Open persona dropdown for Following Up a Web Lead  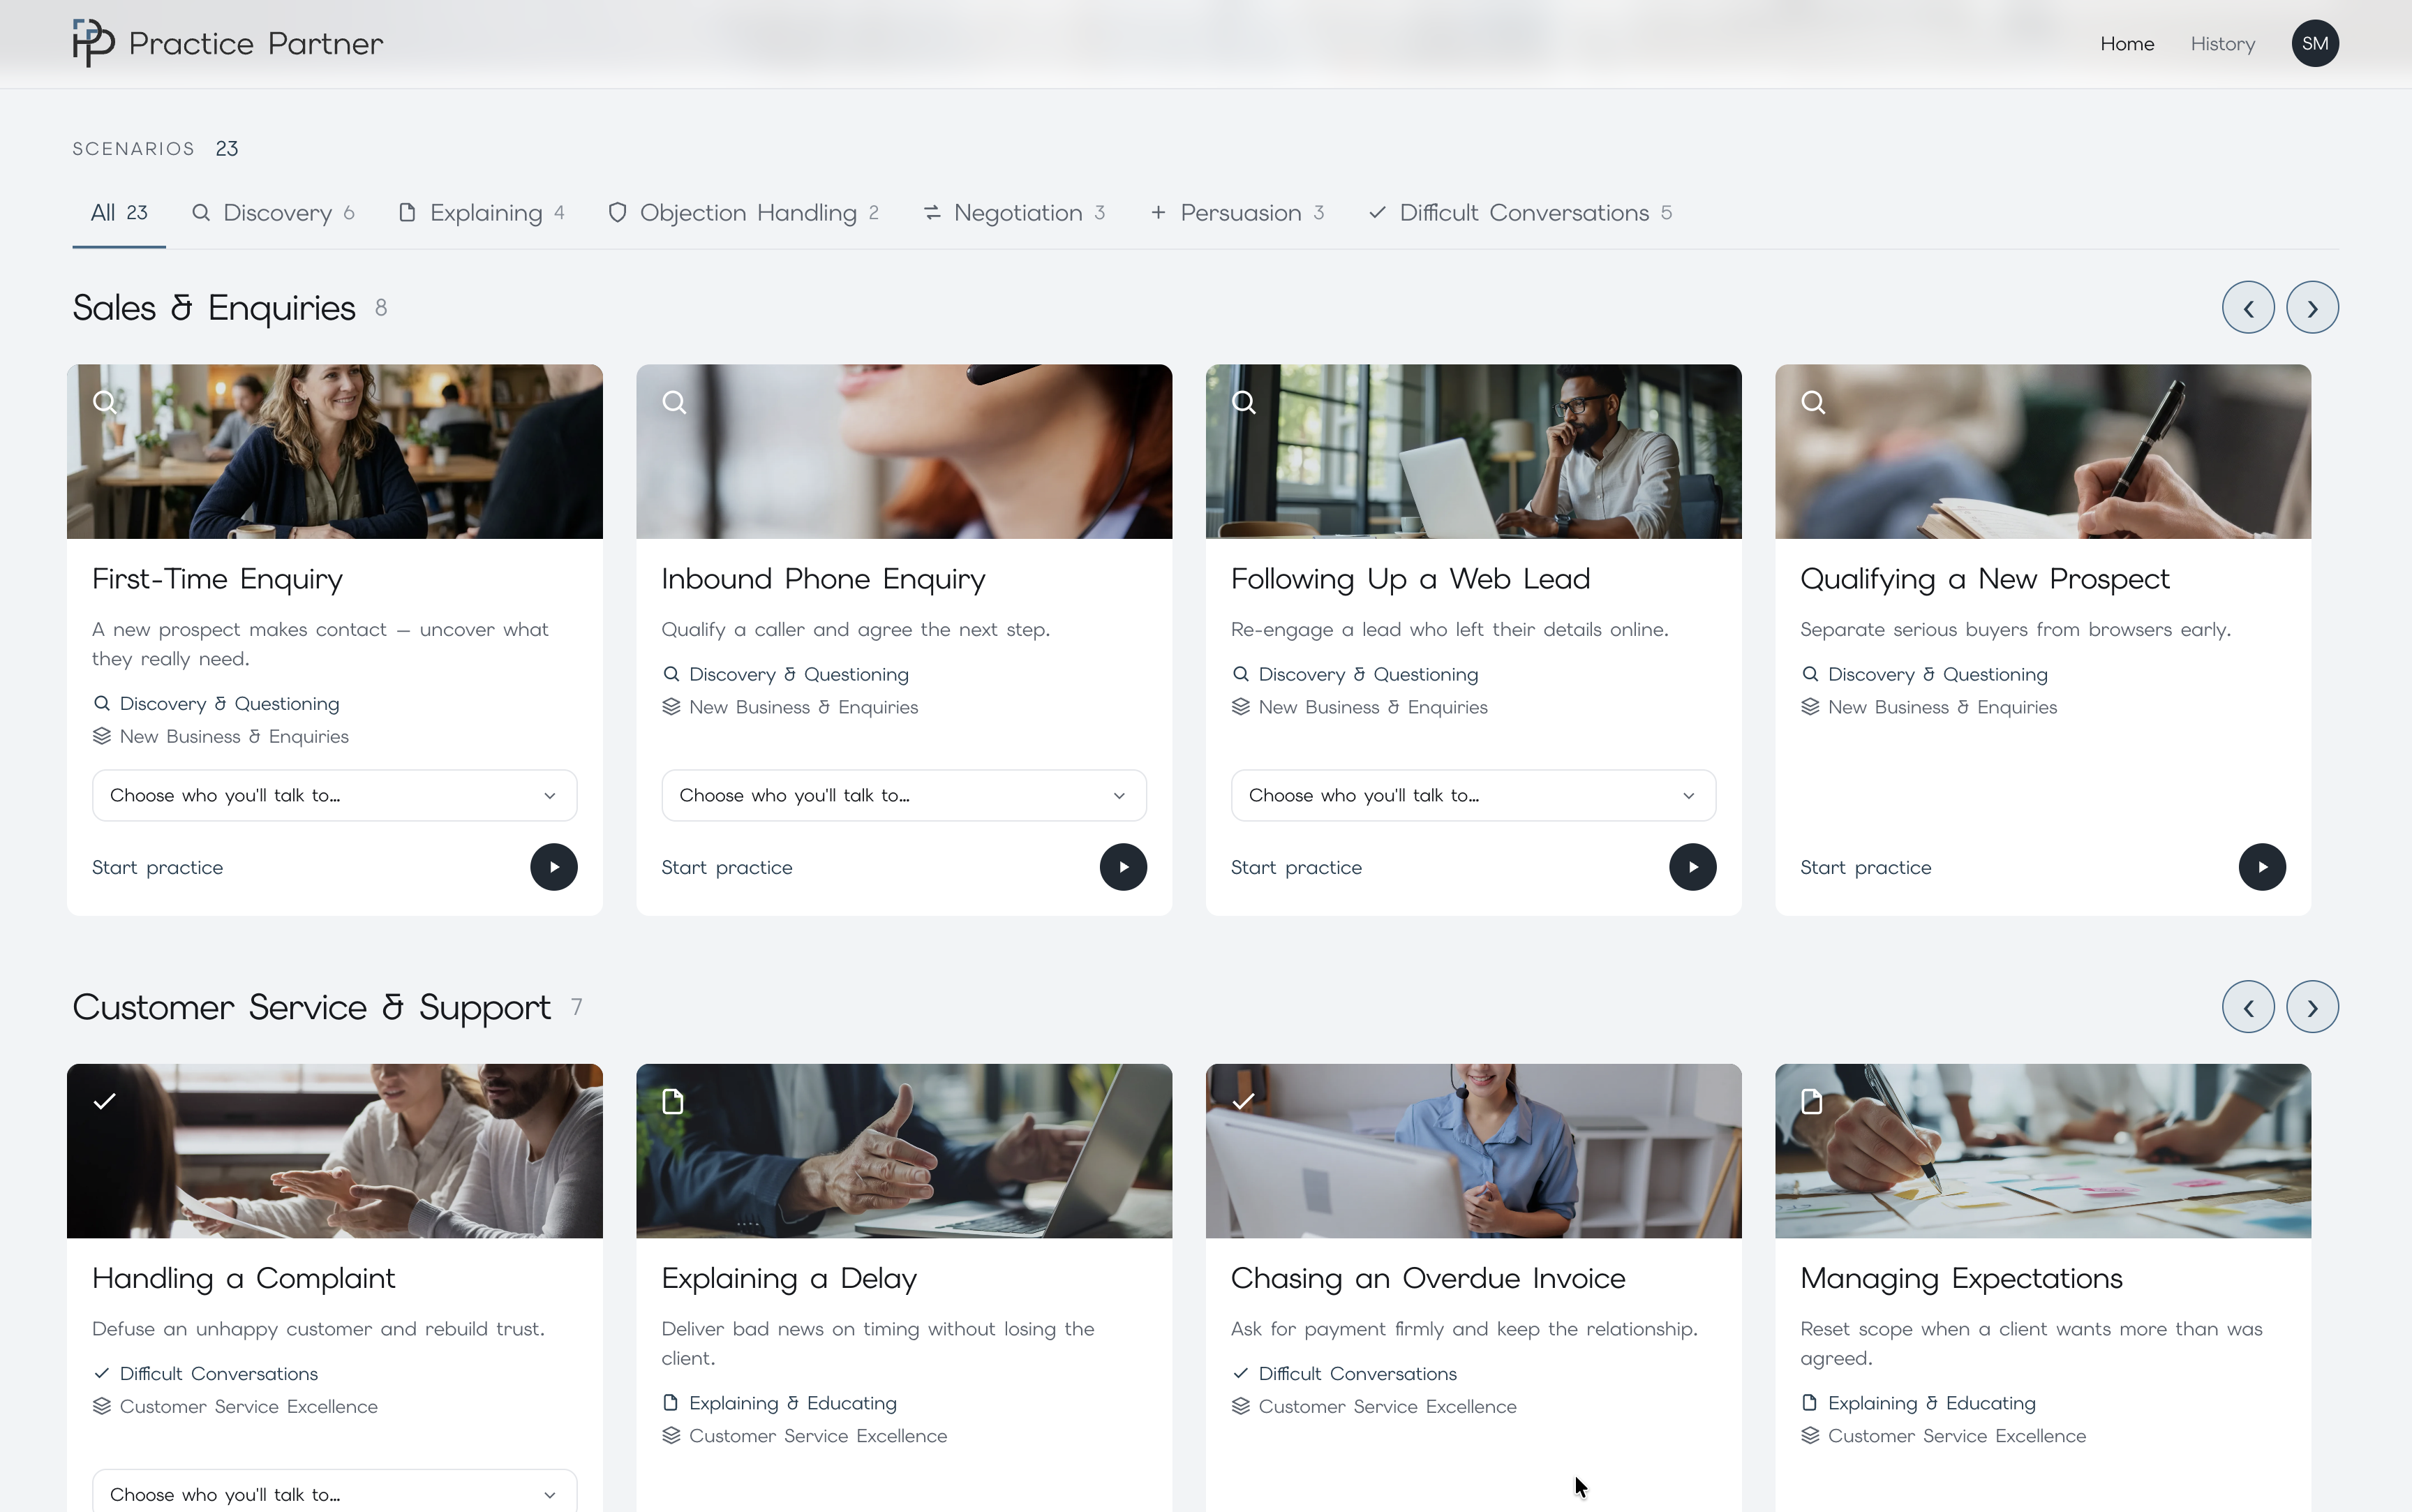click(x=1473, y=795)
